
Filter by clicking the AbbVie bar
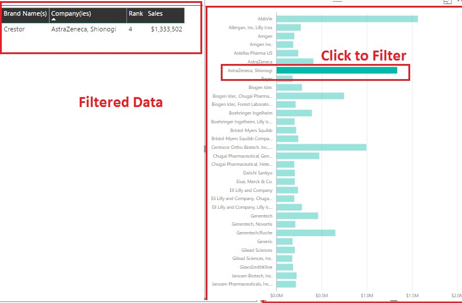tap(347, 19)
